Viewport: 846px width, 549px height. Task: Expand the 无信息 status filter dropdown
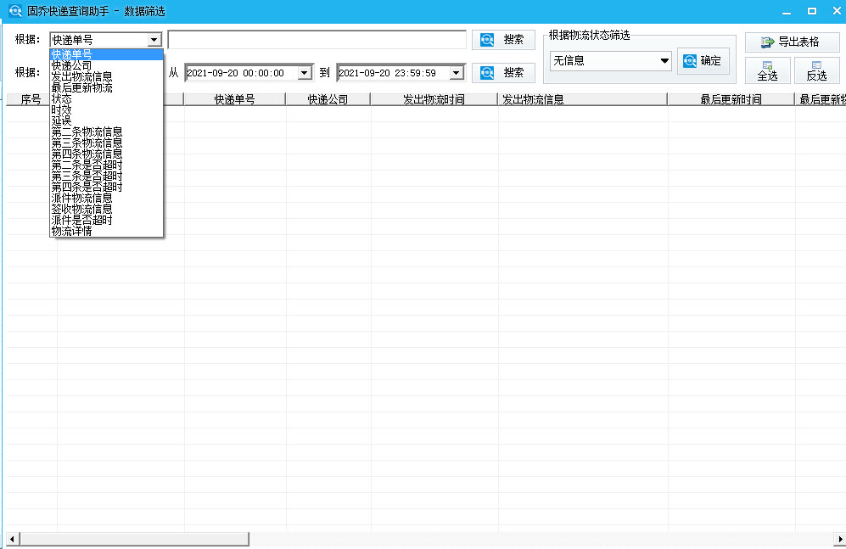coord(664,61)
